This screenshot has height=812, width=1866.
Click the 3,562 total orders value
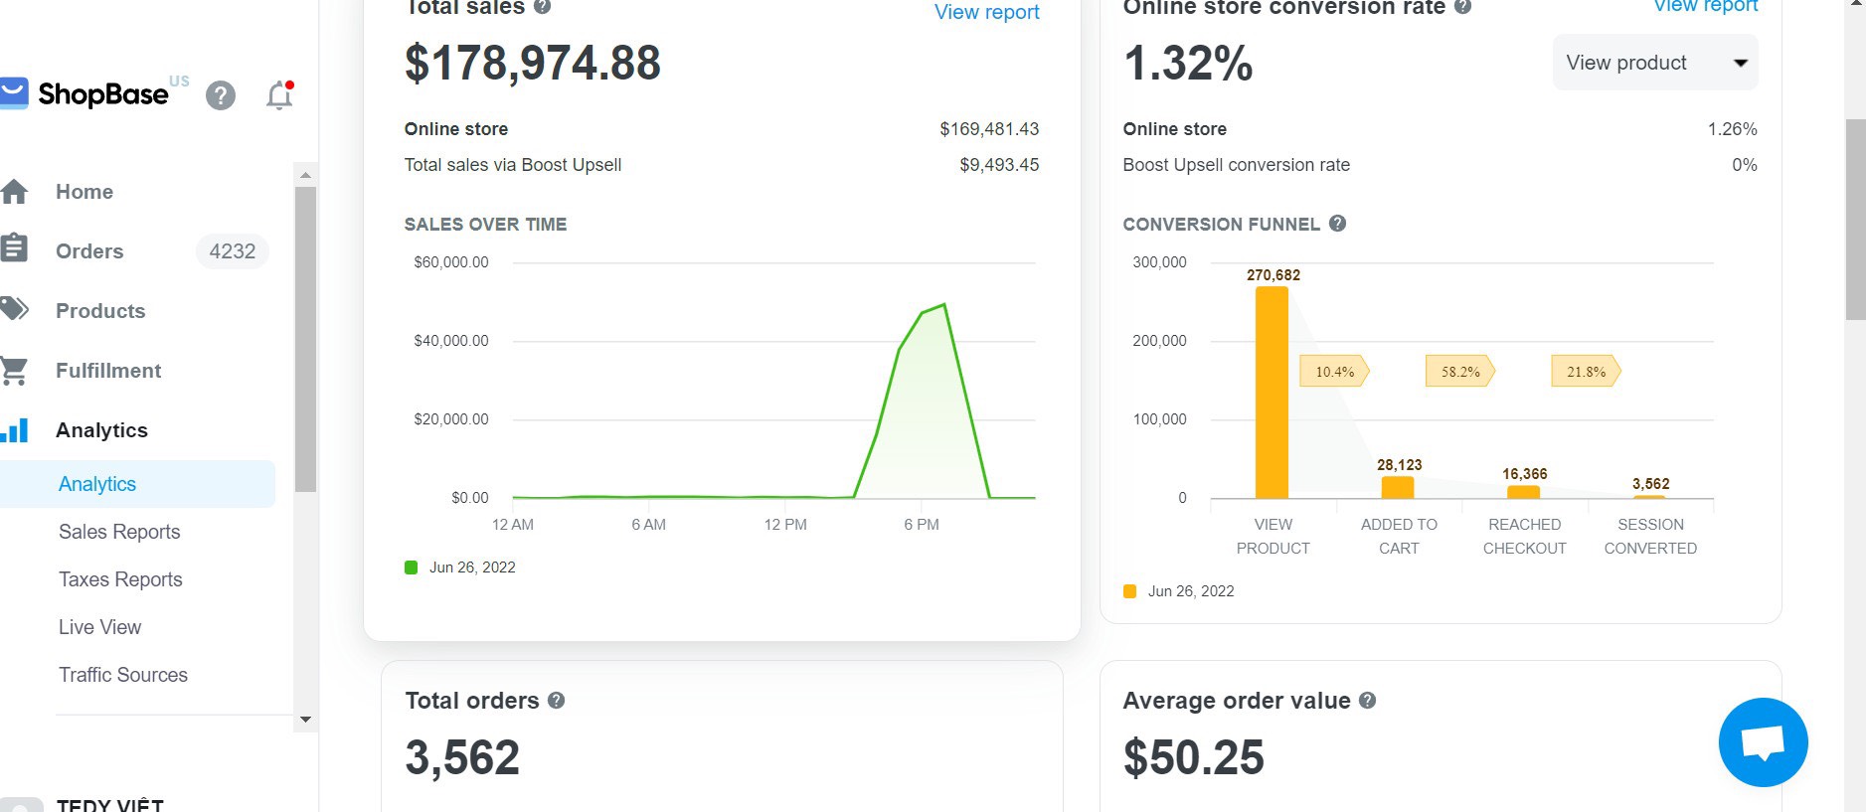462,757
